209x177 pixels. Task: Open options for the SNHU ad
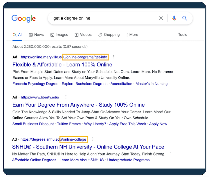[93, 139]
